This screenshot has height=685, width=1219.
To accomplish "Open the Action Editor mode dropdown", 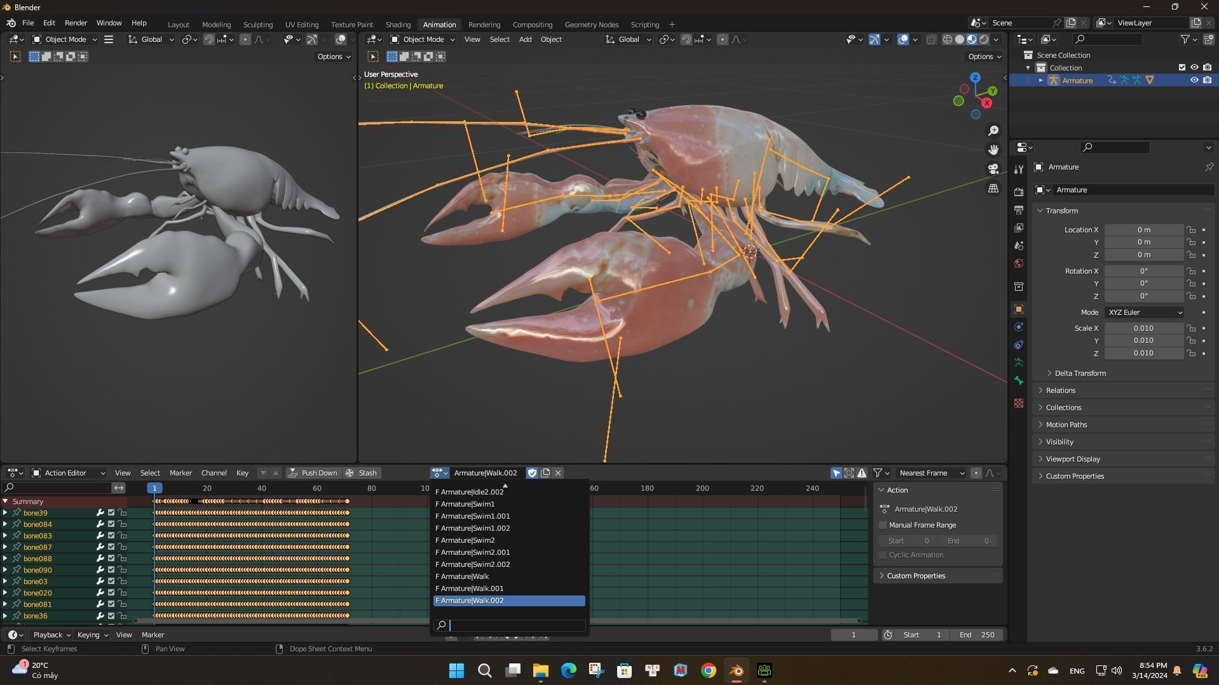I will (x=68, y=473).
